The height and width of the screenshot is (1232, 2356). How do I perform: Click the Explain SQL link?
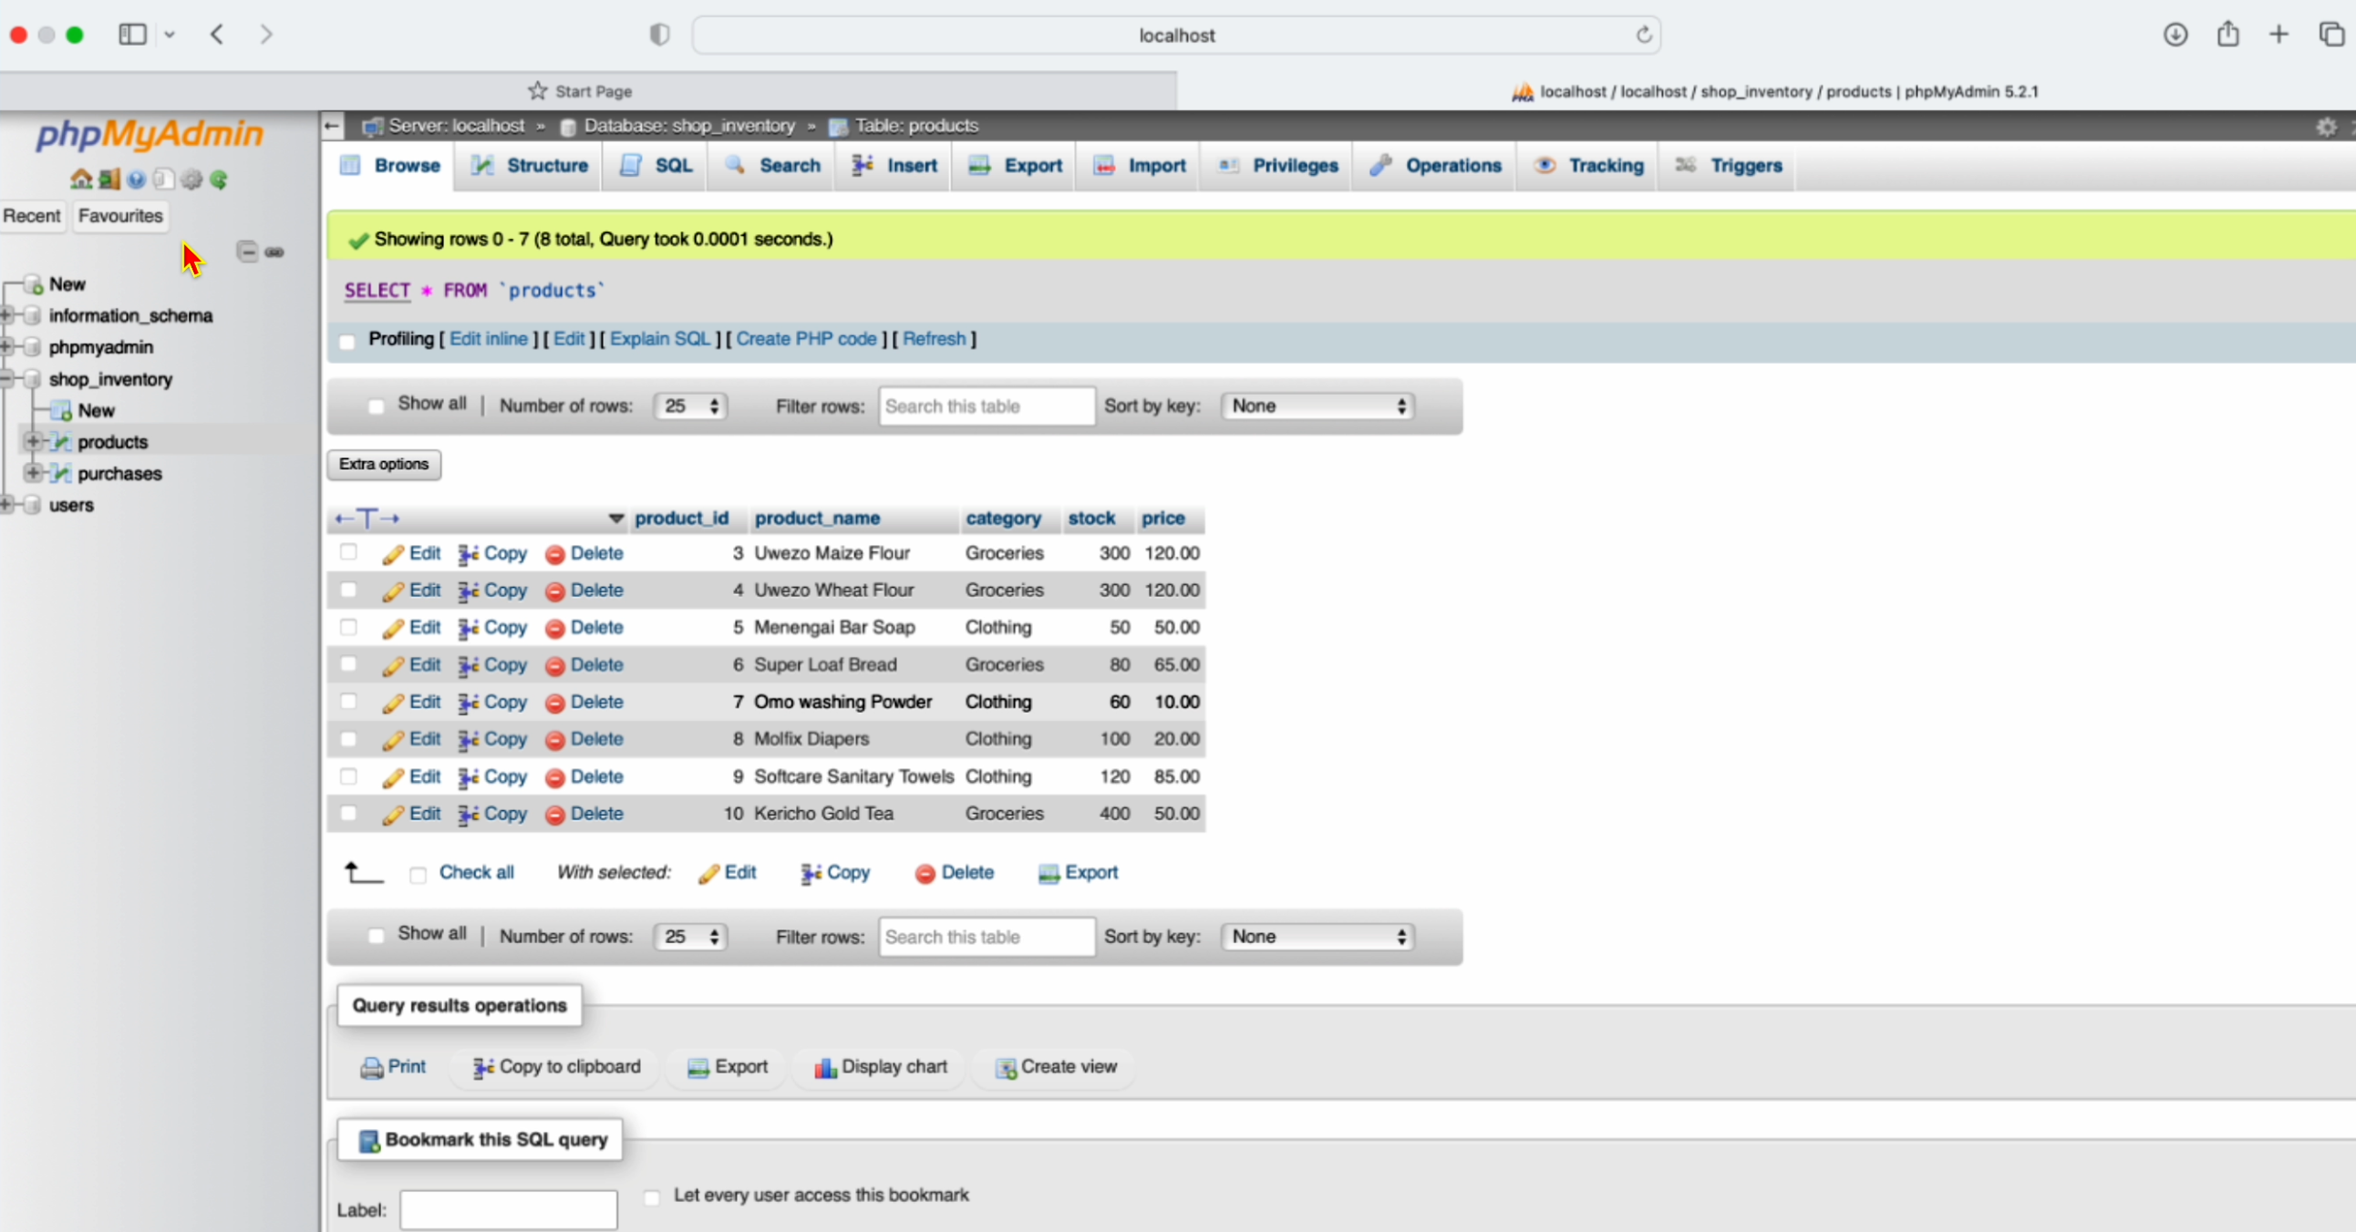click(659, 339)
